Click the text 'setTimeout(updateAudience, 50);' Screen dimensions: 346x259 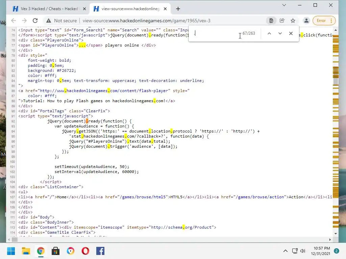tap(92, 167)
